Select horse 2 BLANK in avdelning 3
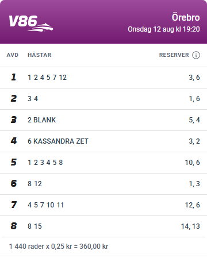The width and height of the screenshot is (207, 258). coord(42,120)
